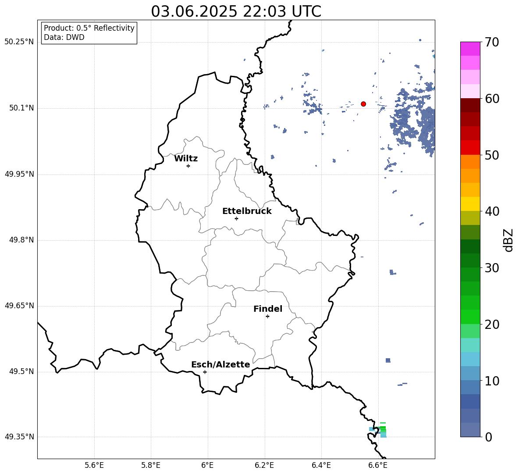The height and width of the screenshot is (474, 519).
Task: Click the 70 colorbar tick label
Action: tap(492, 42)
